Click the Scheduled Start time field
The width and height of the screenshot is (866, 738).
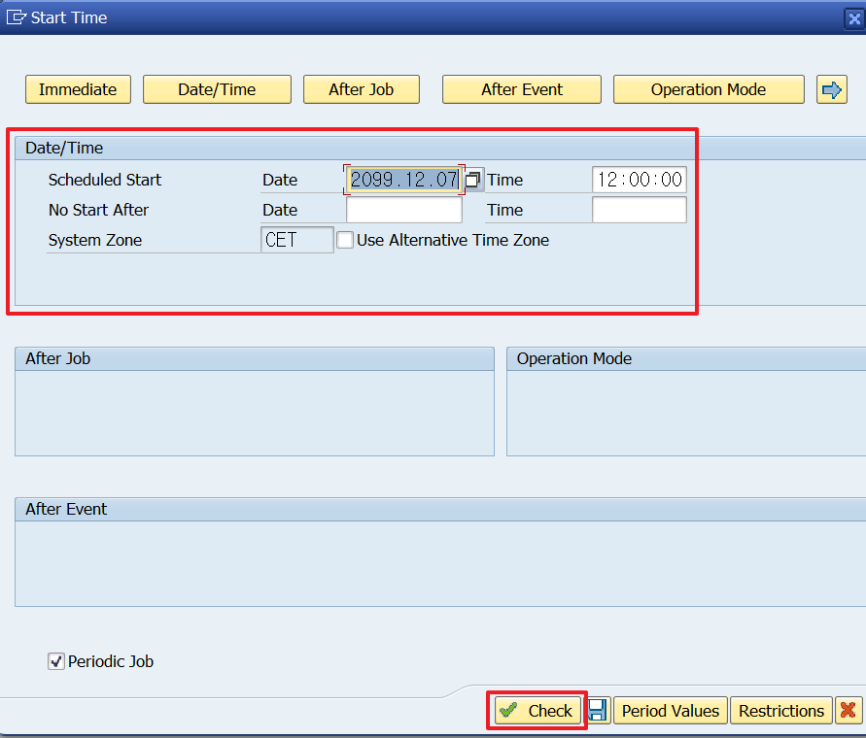click(639, 179)
